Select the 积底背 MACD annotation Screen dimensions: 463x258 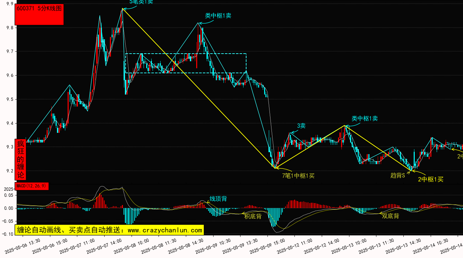253,216
